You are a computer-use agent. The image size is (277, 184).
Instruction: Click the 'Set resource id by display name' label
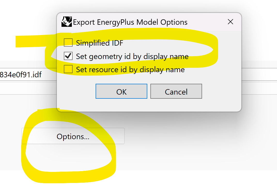(130, 70)
